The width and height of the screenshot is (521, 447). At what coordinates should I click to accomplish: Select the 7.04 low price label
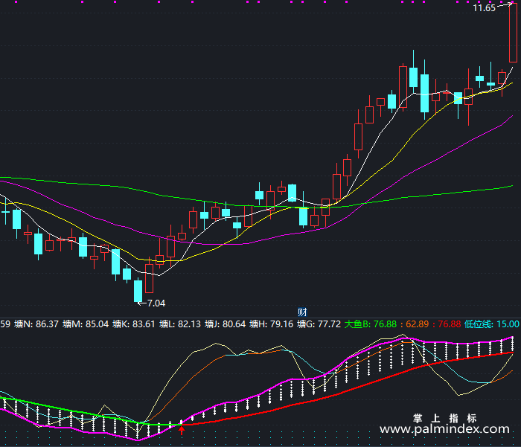point(156,303)
